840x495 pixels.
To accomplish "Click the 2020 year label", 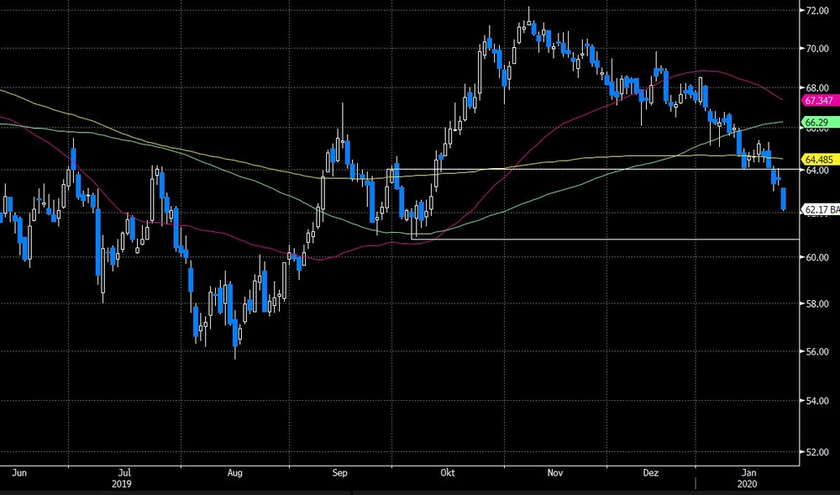I will pyautogui.click(x=748, y=485).
